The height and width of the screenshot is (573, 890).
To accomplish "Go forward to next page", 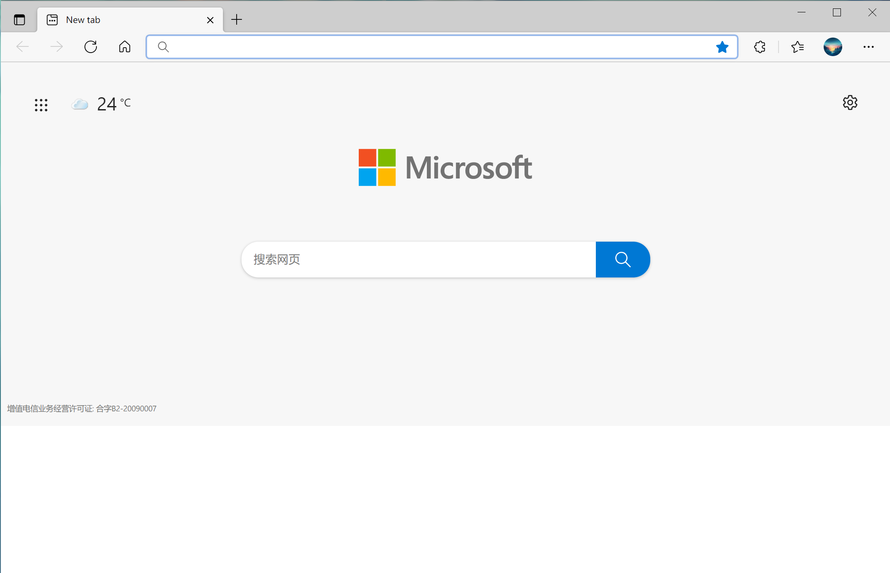I will coord(56,47).
